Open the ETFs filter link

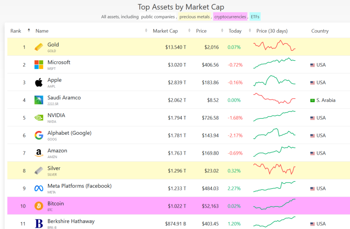tap(255, 17)
